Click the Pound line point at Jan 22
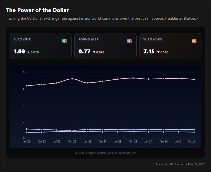Viewport: 211px width, 172px height. click(x=26, y=132)
